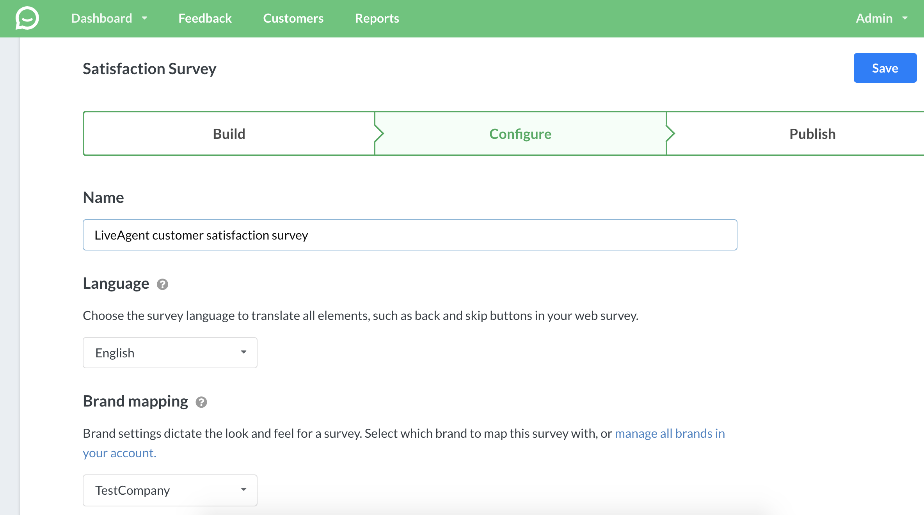Follow the manage all brands link

(670, 433)
